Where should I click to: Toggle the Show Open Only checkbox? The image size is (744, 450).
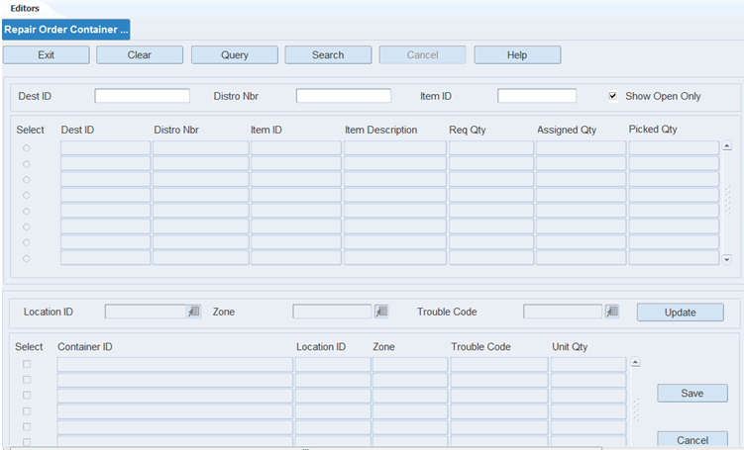pos(613,96)
